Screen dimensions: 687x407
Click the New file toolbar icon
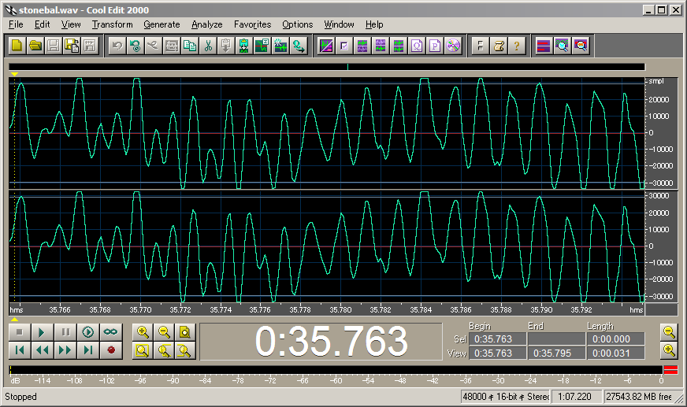[17, 46]
